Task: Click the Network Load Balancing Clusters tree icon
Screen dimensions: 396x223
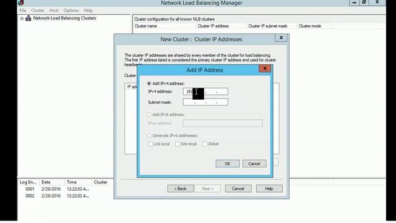Action: point(28,18)
